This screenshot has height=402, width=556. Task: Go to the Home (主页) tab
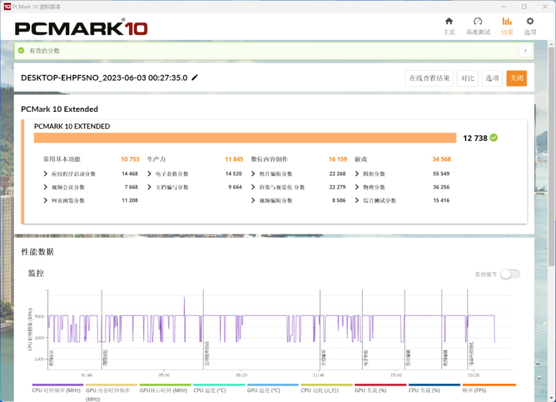[x=449, y=26]
